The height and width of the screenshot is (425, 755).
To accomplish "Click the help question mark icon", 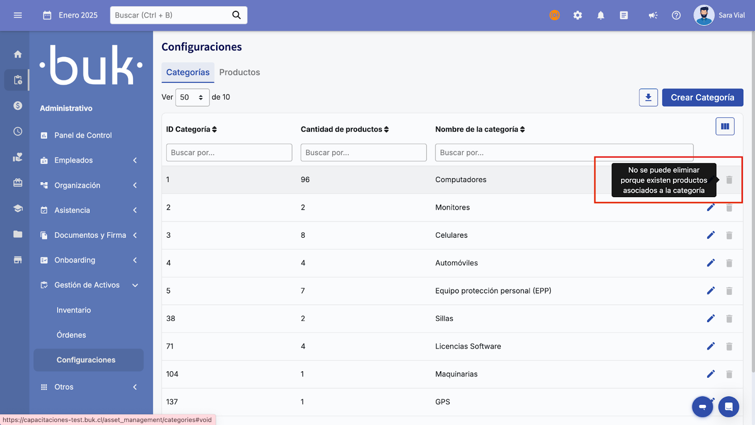I will (x=676, y=15).
